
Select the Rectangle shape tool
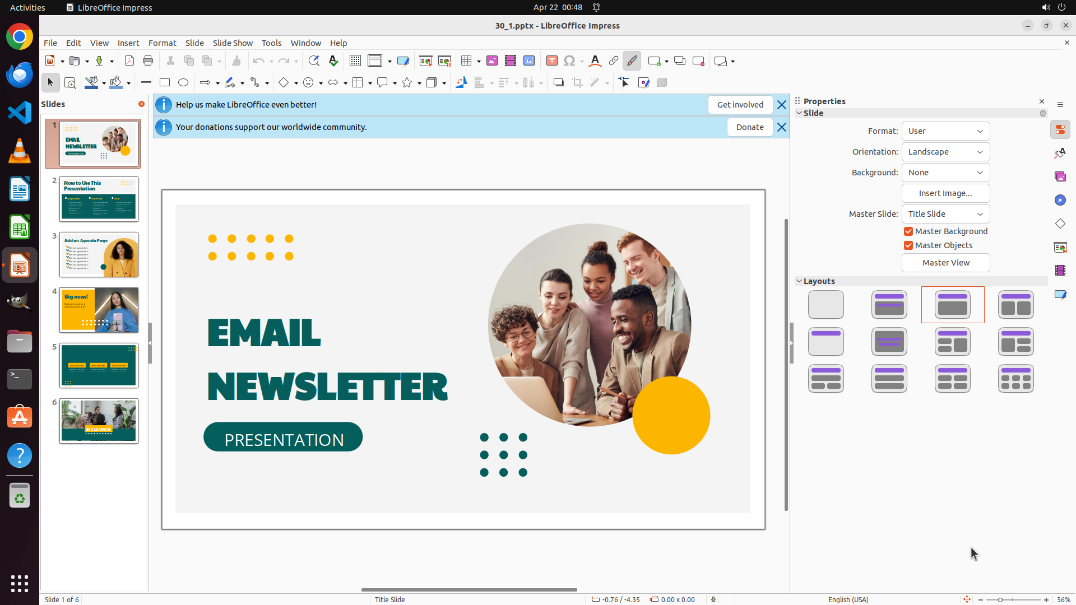click(165, 83)
